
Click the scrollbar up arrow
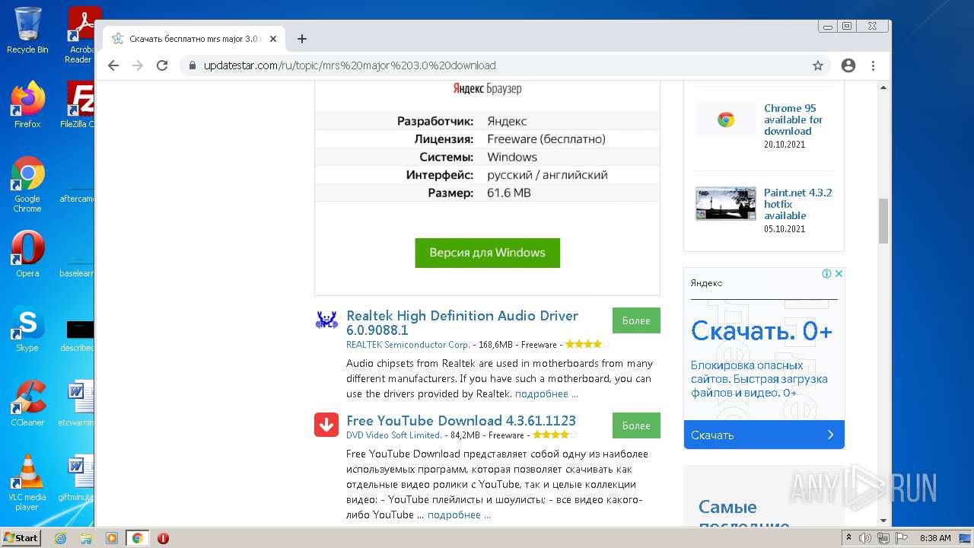click(883, 87)
